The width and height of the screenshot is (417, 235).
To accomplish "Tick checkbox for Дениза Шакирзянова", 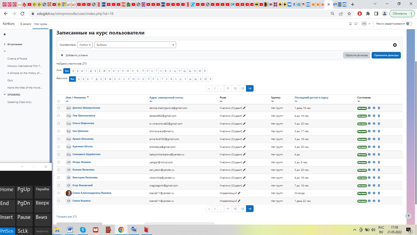I will [59, 108].
